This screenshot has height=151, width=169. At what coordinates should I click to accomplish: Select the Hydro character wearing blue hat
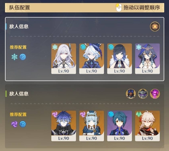(x=92, y=59)
